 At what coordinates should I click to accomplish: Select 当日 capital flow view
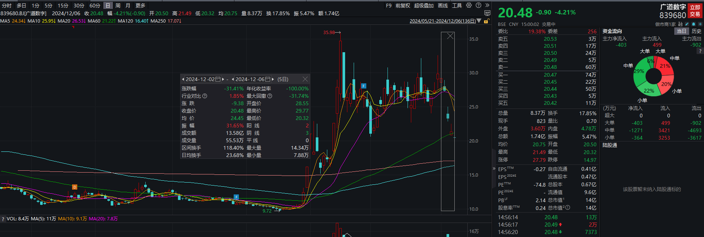[681, 31]
